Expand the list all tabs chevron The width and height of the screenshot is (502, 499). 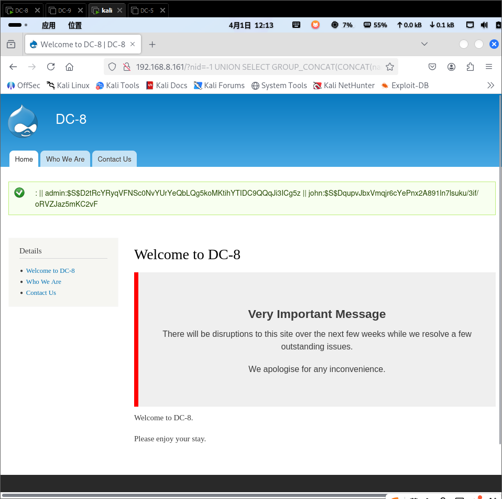(424, 44)
